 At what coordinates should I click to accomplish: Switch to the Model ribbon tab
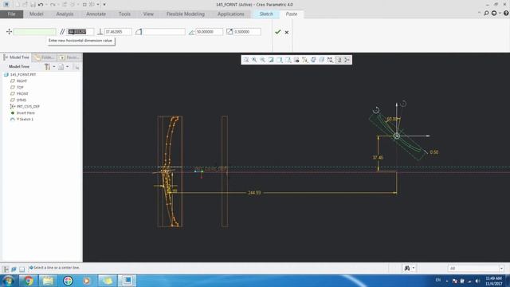(x=36, y=14)
